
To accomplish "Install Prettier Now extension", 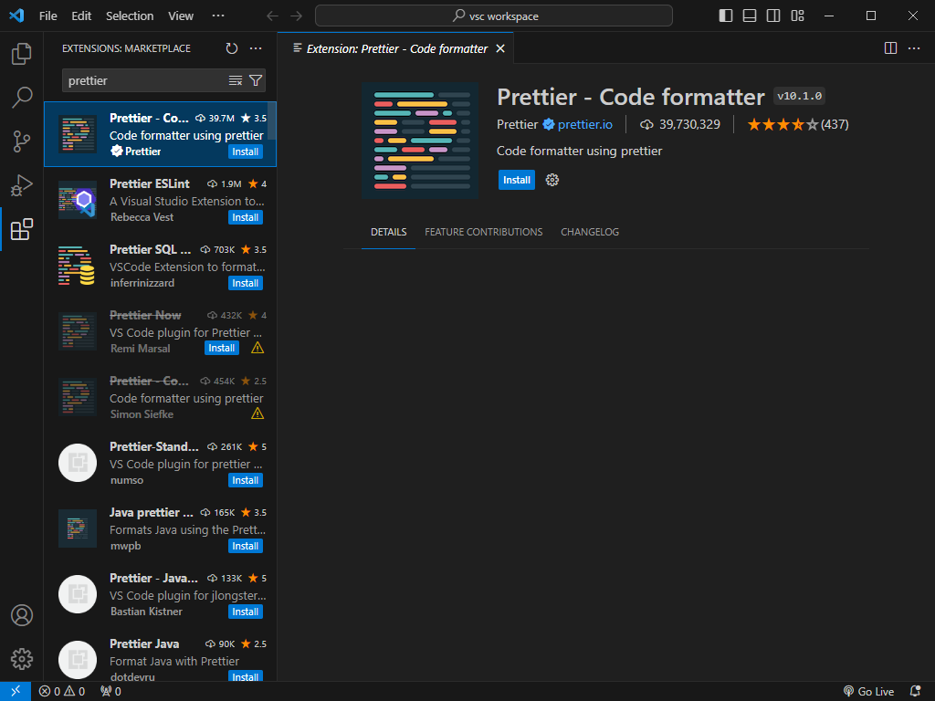I will (x=222, y=348).
